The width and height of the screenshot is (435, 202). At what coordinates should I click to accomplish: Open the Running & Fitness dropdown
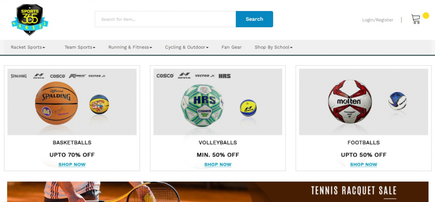pos(130,48)
